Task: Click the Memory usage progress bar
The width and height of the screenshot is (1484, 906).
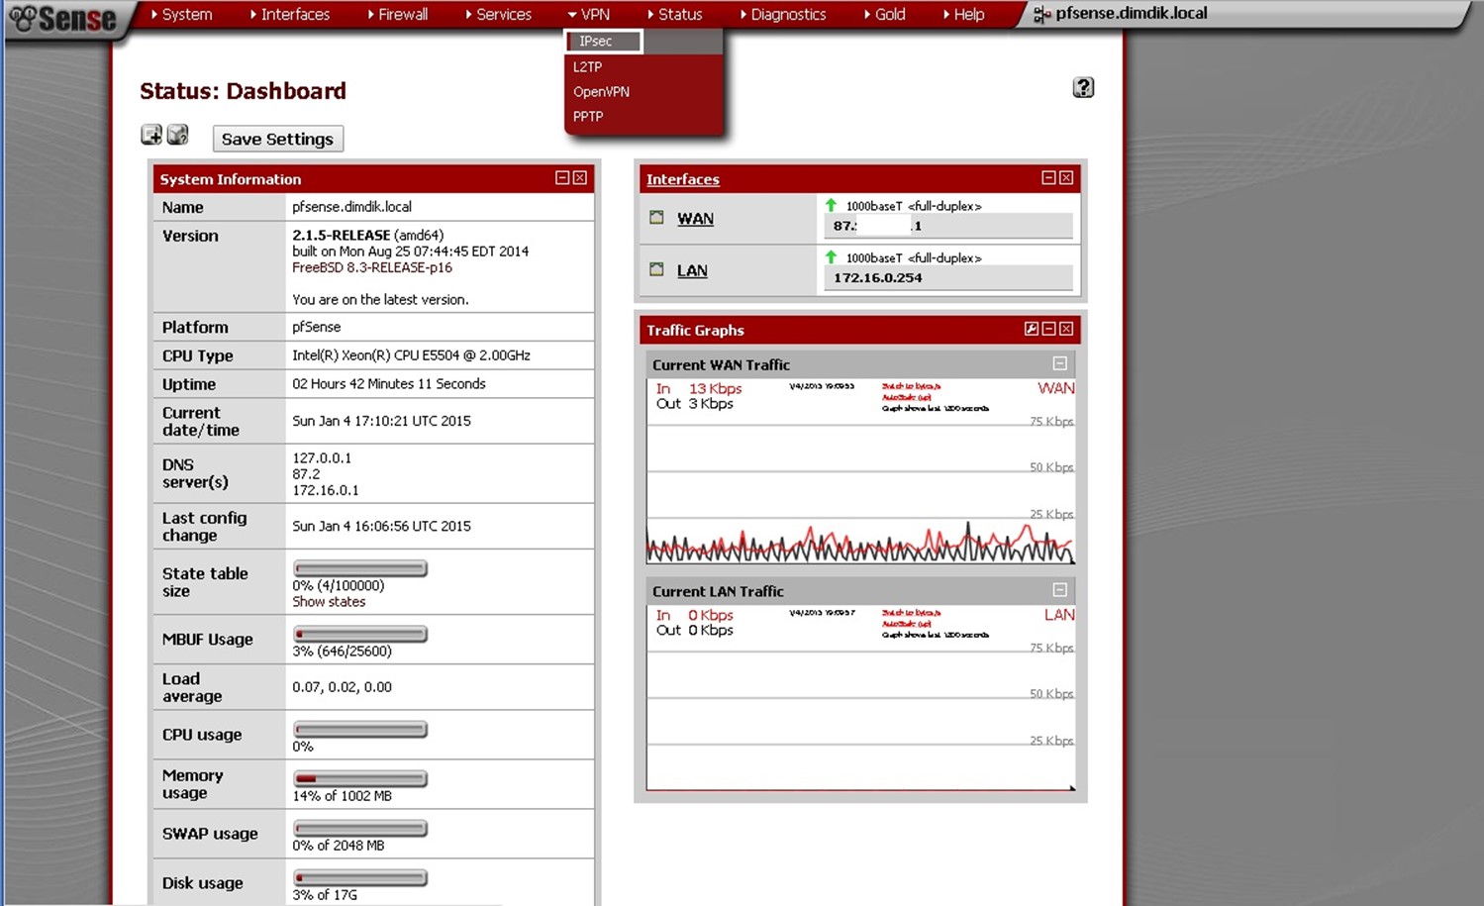Action: coord(360,778)
